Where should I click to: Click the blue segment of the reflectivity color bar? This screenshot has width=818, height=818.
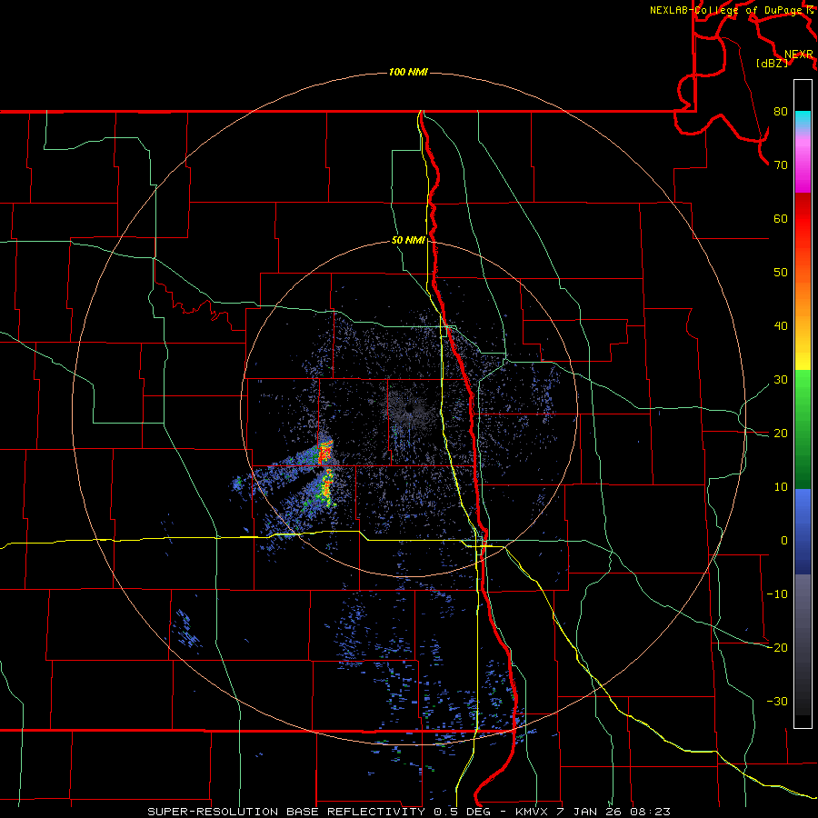803,531
